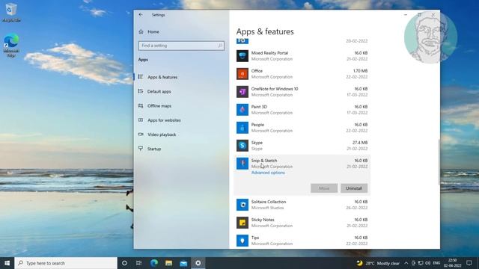
Task: Select the Microsoft Edge desktop shortcut
Action: [11, 45]
